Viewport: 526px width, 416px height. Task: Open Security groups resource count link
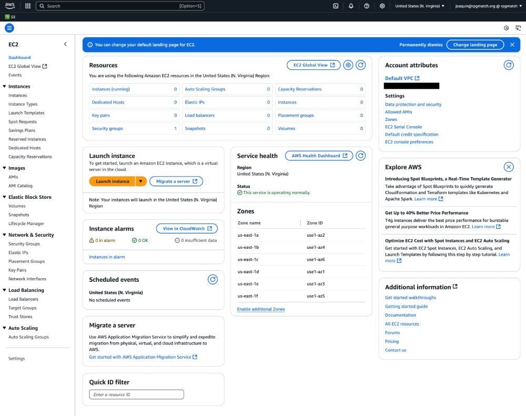(x=107, y=128)
